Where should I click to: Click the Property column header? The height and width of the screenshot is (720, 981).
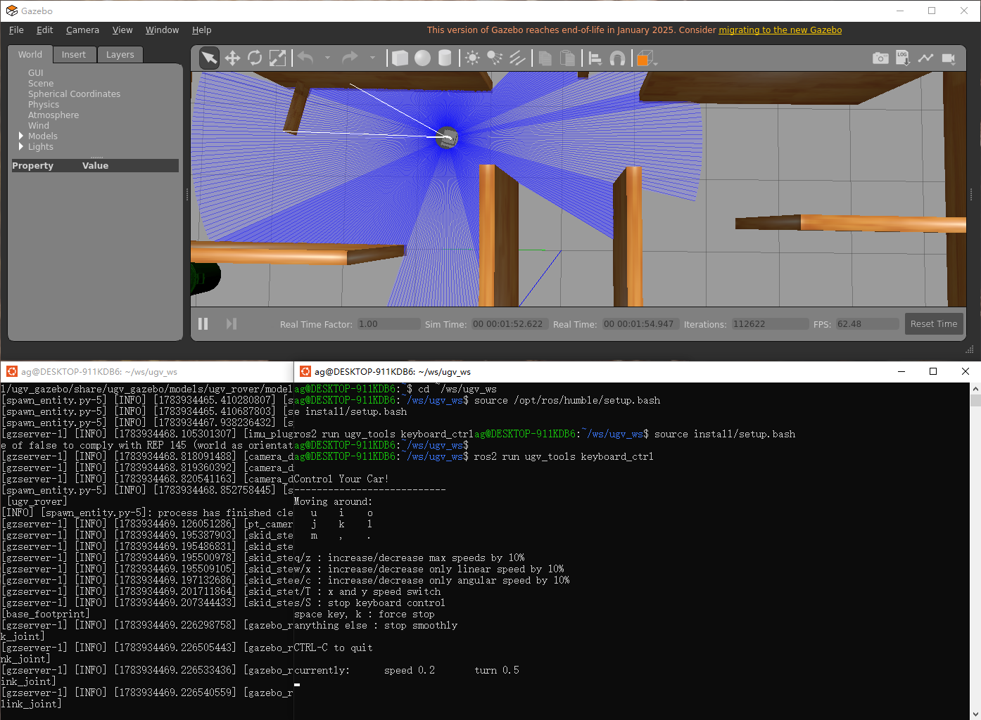coord(32,166)
